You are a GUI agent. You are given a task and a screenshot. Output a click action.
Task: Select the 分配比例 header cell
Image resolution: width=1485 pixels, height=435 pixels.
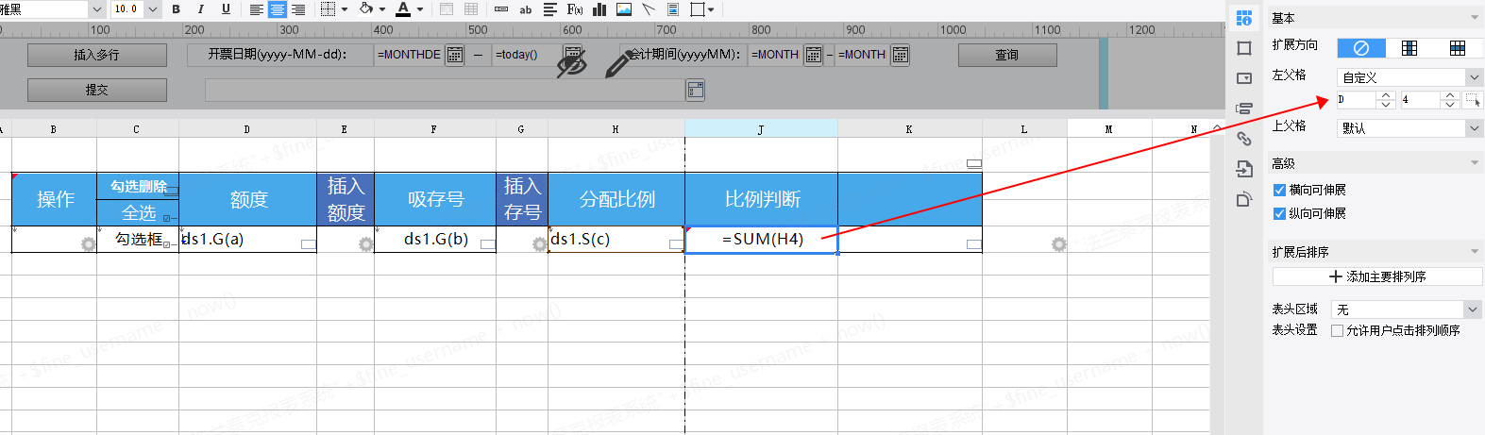(616, 199)
